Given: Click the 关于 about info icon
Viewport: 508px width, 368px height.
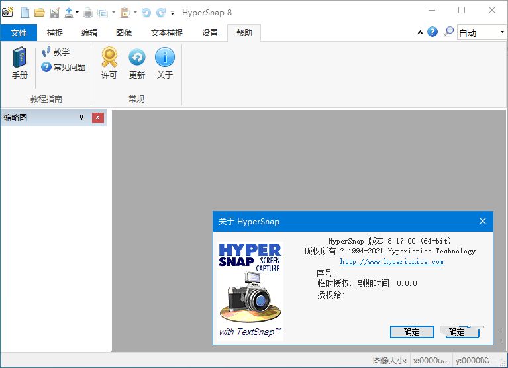Looking at the screenshot, I should point(165,64).
